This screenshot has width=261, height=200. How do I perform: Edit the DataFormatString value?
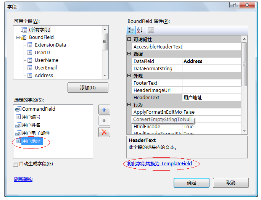[x=211, y=68]
